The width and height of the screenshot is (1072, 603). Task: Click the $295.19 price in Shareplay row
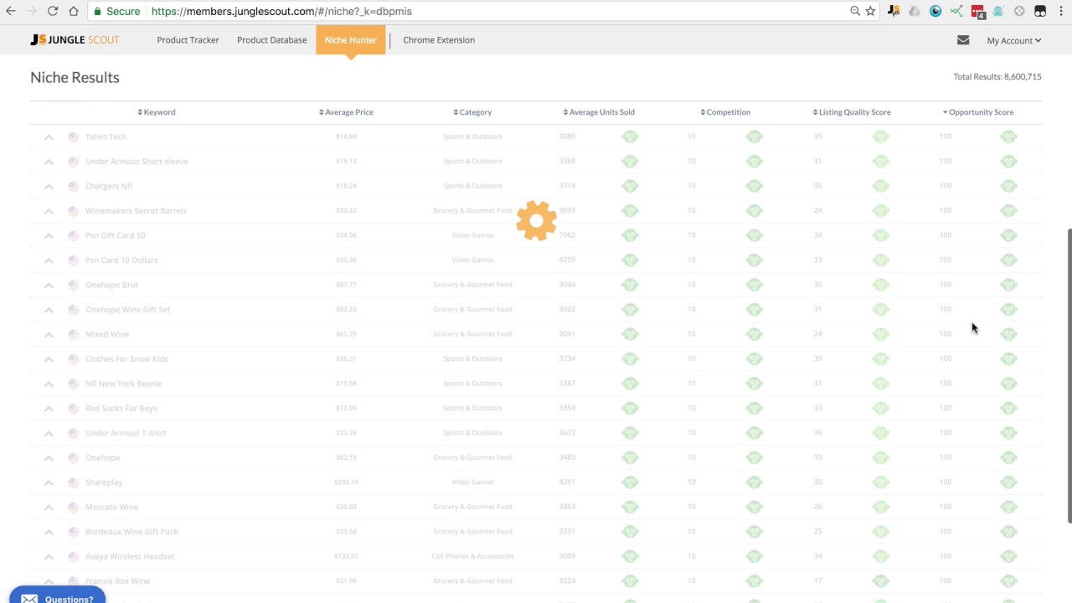(346, 482)
